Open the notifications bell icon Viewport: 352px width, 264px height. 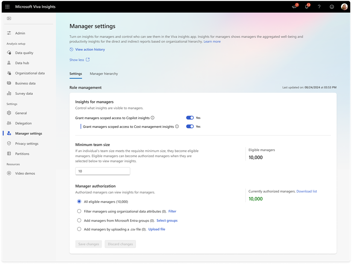pos(306,7)
